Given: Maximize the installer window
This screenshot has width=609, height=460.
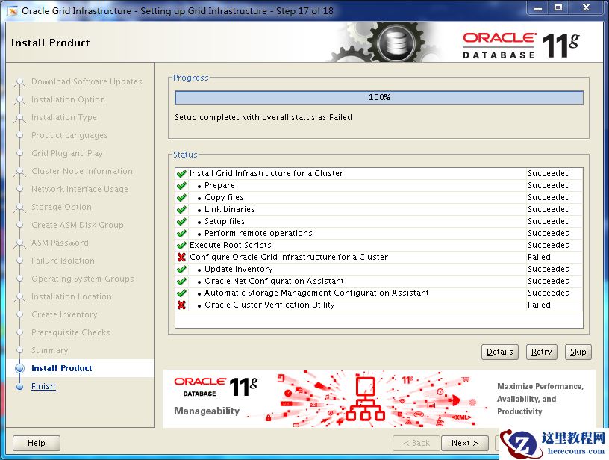Looking at the screenshot, I should 558,8.
